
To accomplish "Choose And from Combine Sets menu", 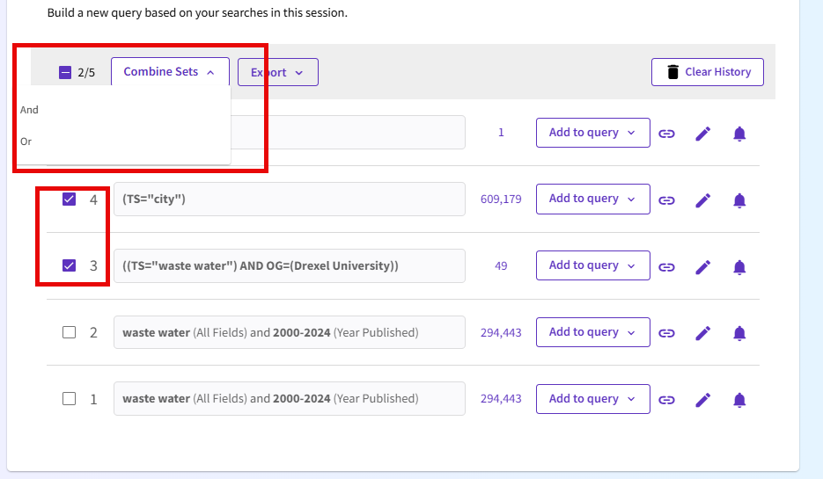I will pyautogui.click(x=30, y=110).
